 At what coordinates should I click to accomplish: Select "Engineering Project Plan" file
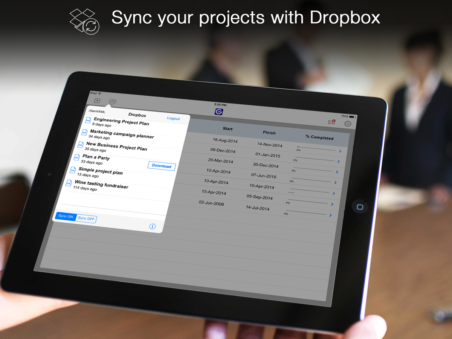point(121,121)
